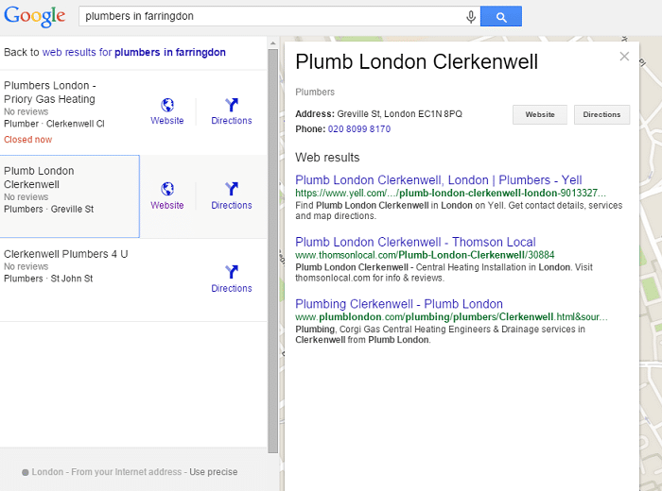
Task: Open Plumbing Clerkenwell - Plumb London result
Action: pyautogui.click(x=399, y=304)
